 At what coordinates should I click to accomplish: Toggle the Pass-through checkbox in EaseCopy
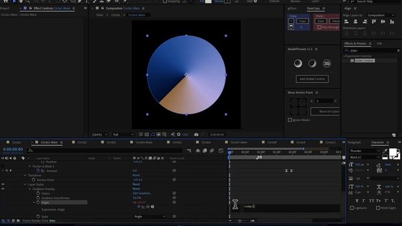point(320,27)
